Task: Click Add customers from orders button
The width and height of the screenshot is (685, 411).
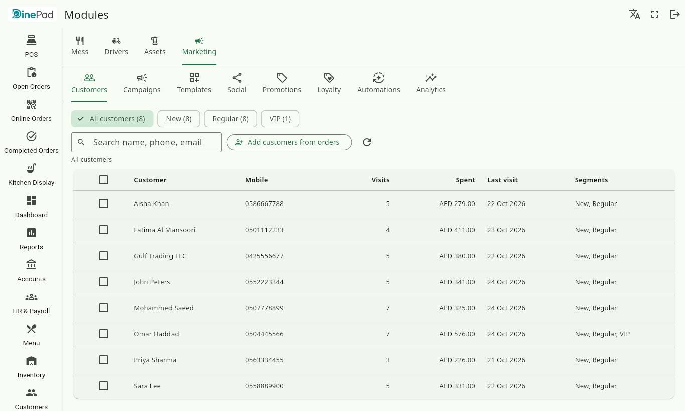Action: point(289,142)
